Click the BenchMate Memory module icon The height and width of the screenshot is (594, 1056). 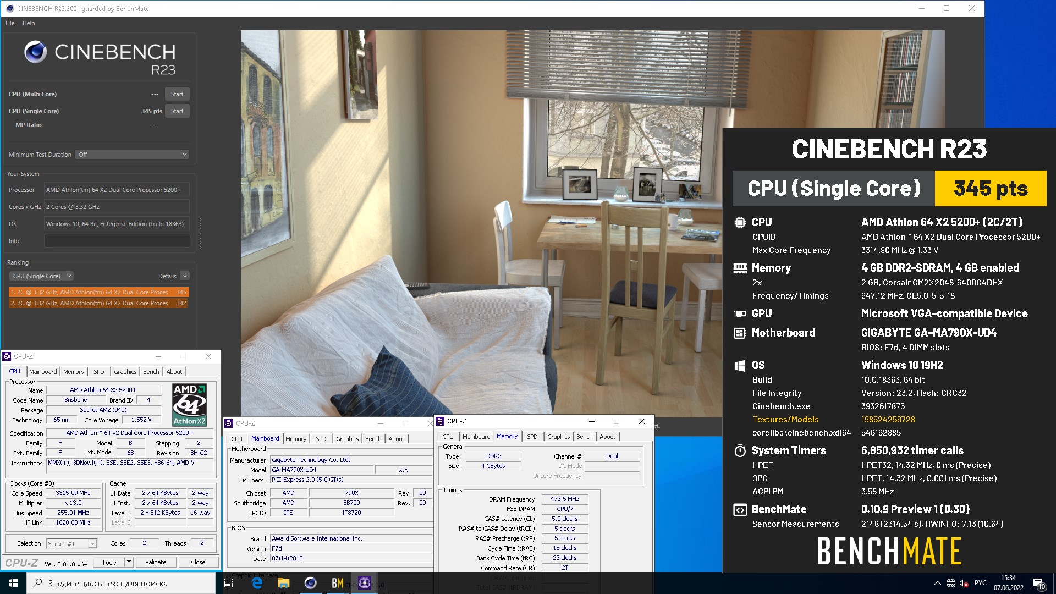740,268
